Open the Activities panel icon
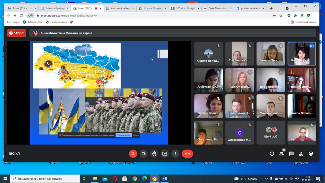The image size is (325, 183). point(301,154)
